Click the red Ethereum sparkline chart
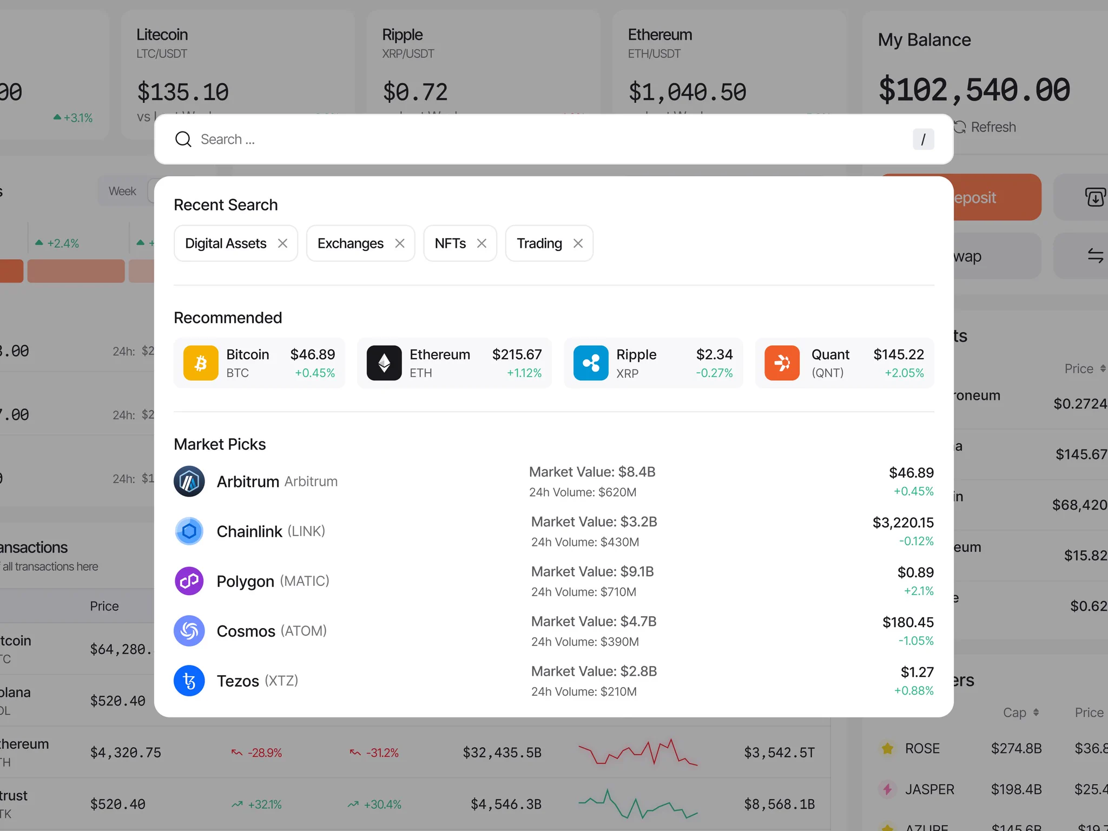 point(638,752)
